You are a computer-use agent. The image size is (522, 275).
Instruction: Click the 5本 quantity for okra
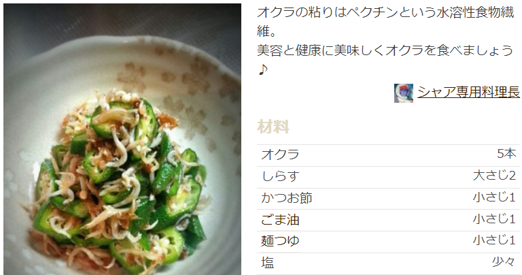click(x=506, y=154)
